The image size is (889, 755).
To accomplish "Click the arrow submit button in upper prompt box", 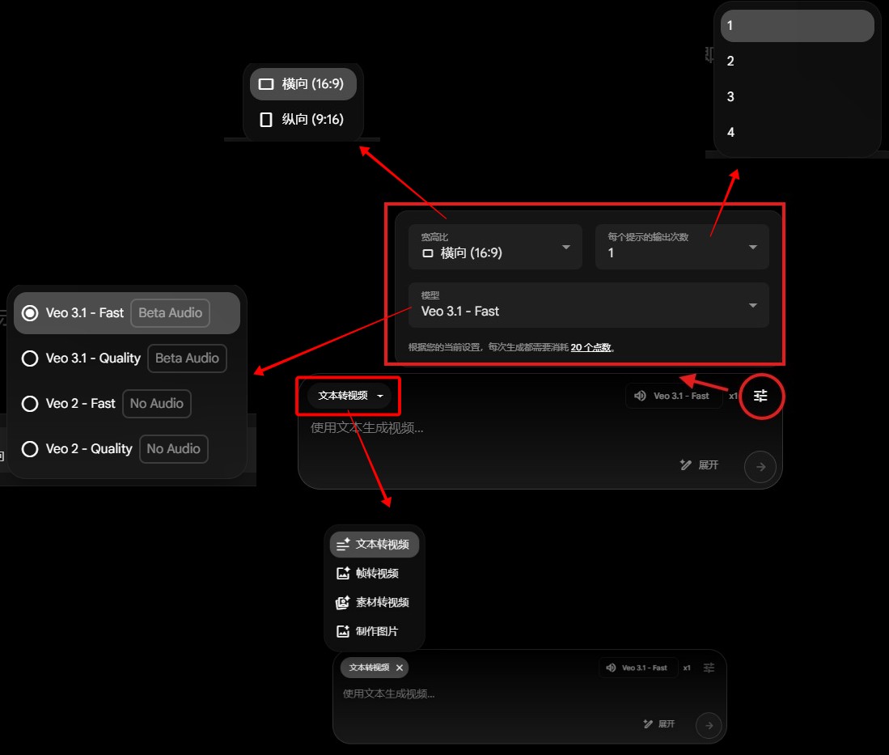I will [760, 467].
